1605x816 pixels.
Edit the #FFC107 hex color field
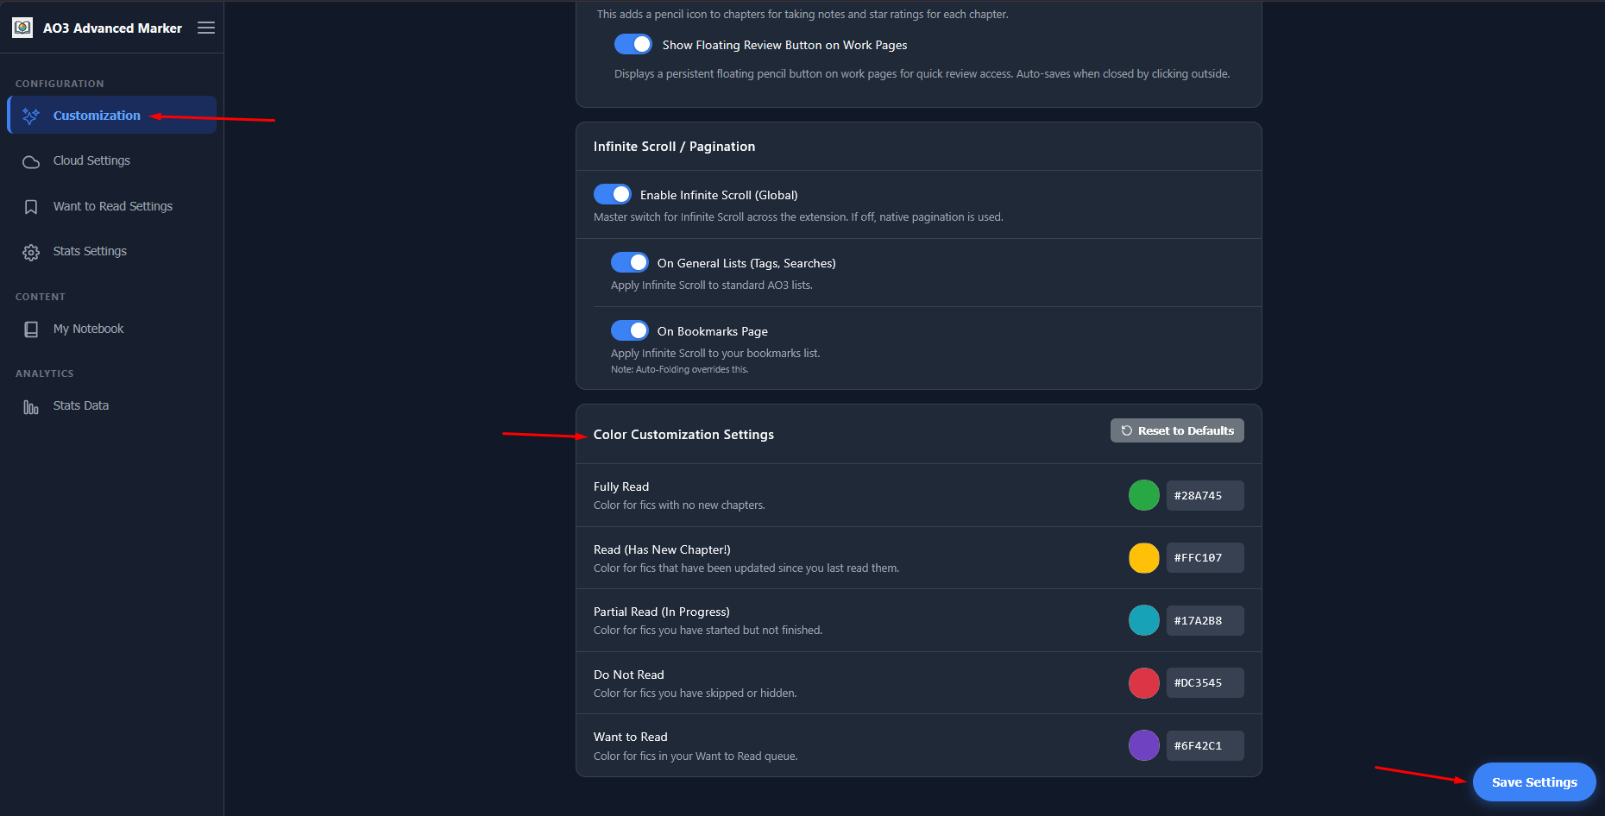(1205, 558)
